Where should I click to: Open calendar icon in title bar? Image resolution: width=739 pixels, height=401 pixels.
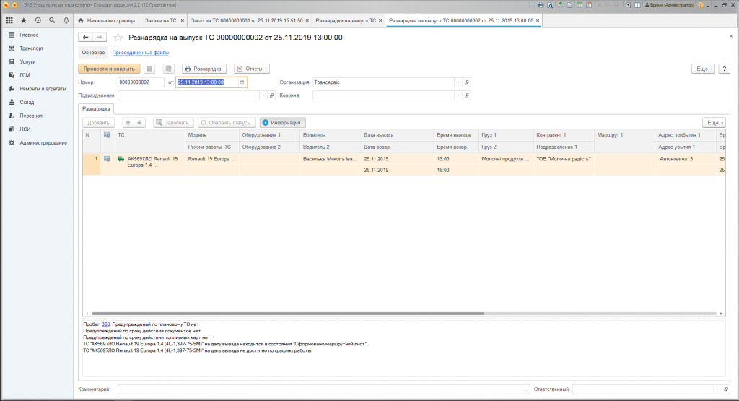click(589, 5)
